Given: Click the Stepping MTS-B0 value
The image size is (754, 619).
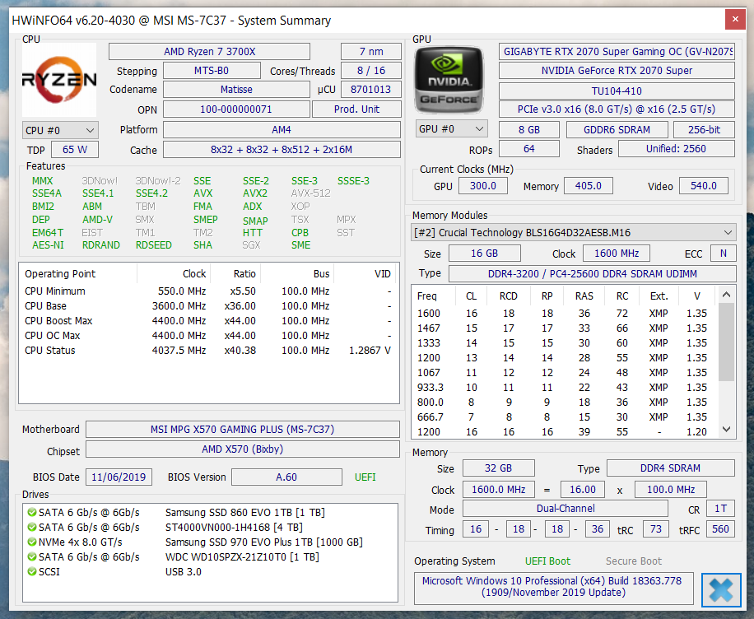Looking at the screenshot, I should (212, 71).
